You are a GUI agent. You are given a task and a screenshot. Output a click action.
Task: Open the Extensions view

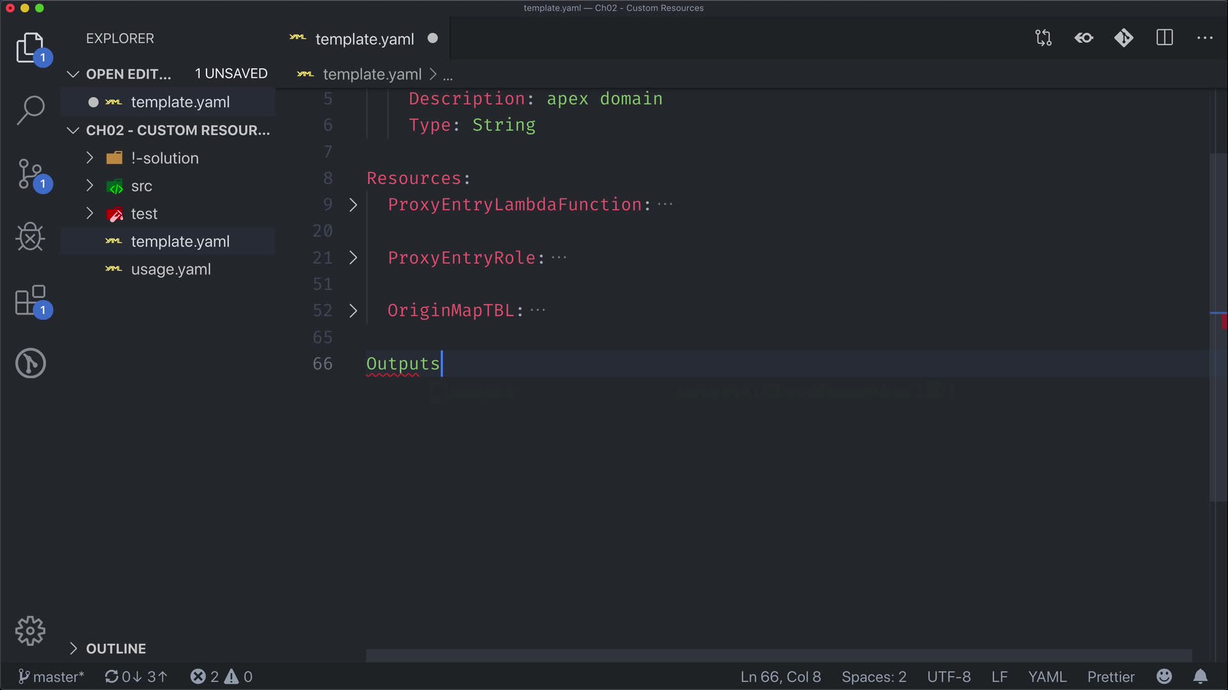tap(30, 300)
